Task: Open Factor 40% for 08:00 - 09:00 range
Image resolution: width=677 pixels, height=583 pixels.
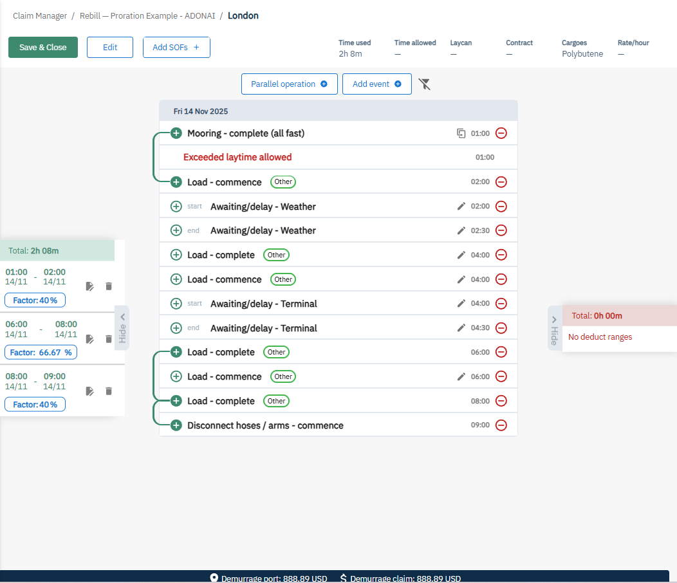Action: (x=35, y=405)
